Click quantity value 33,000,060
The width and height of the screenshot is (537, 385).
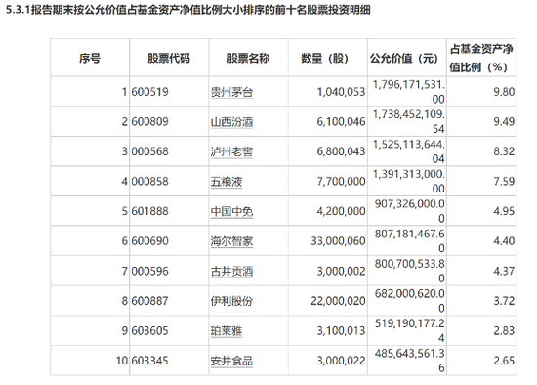point(339,241)
